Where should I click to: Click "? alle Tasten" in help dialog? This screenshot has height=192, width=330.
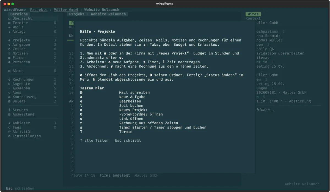(94, 141)
